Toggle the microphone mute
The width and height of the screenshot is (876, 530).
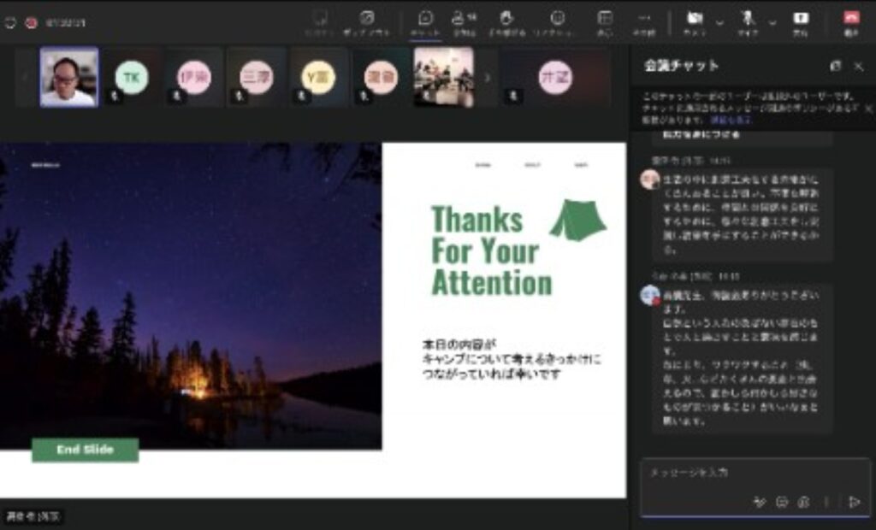pos(748,21)
